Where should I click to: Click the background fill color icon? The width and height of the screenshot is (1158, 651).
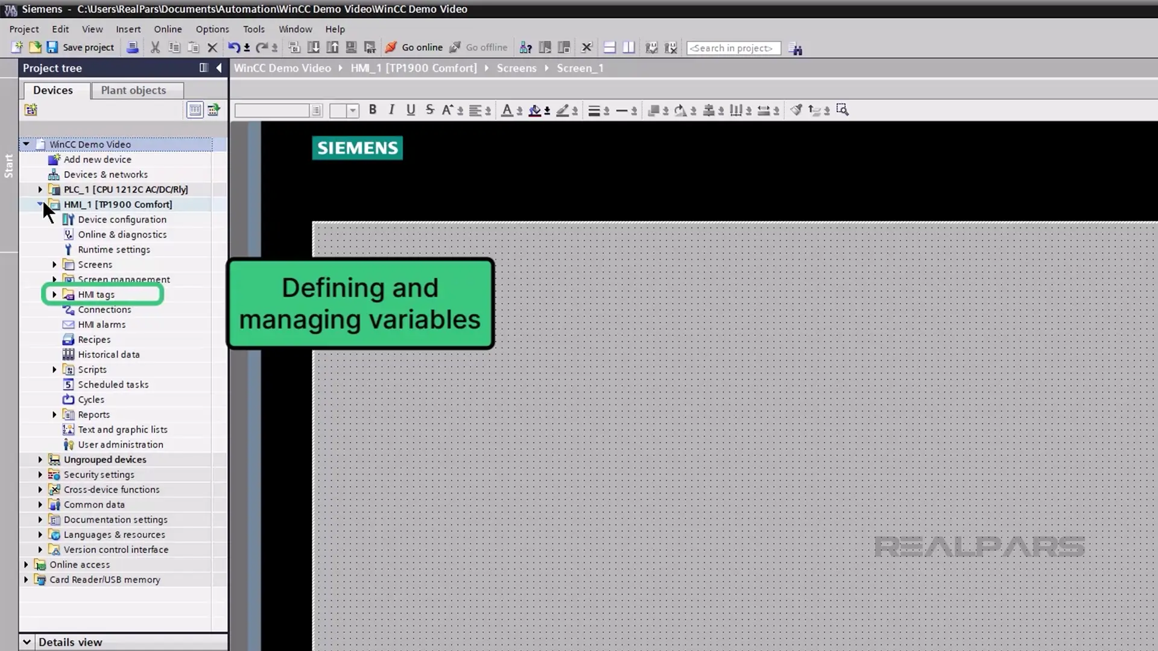(535, 110)
